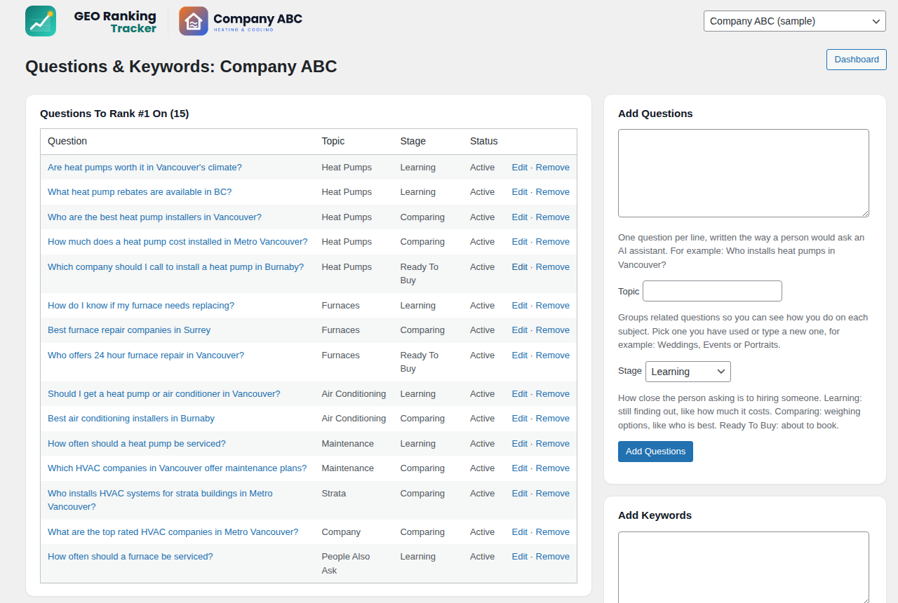898x603 pixels.
Task: Open the HVAC maintenance plans question
Action: tap(177, 468)
